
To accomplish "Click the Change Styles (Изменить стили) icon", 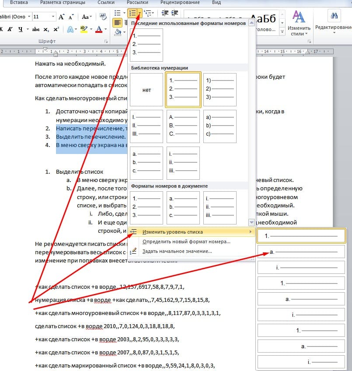I will click(x=299, y=24).
